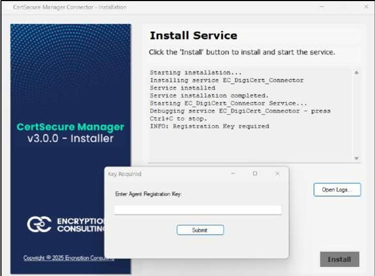Close the CertSecure Manager Connector installer
Viewport: 375px width, 276px height.
(366, 7)
